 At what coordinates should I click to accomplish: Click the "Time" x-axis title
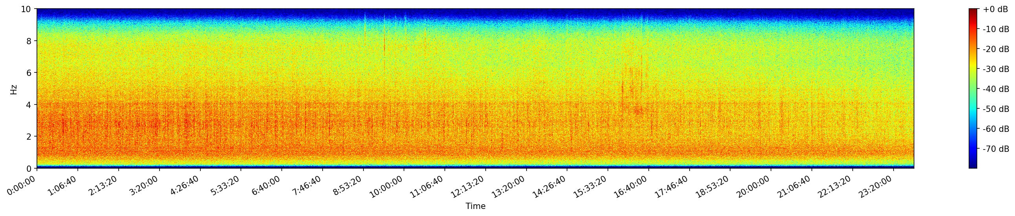click(475, 206)
